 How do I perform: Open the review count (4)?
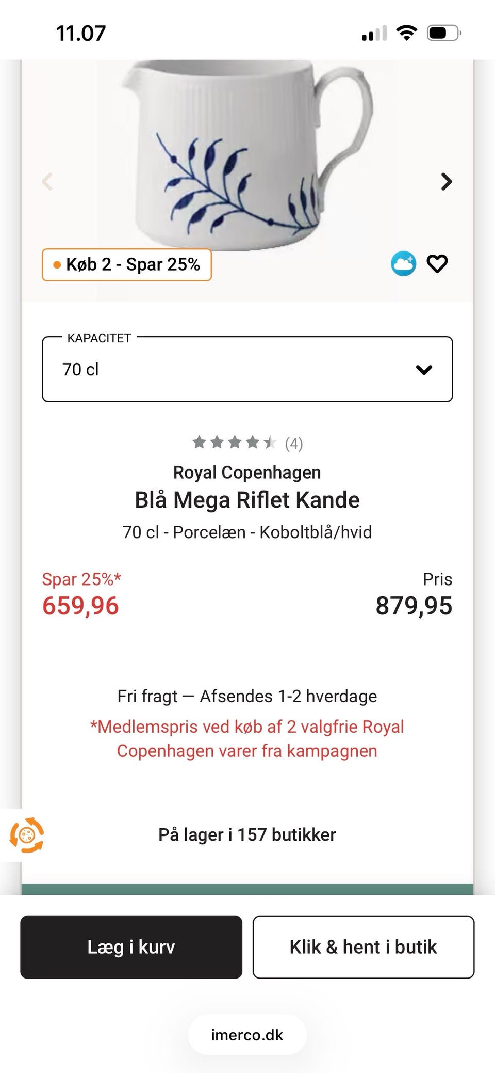[294, 444]
